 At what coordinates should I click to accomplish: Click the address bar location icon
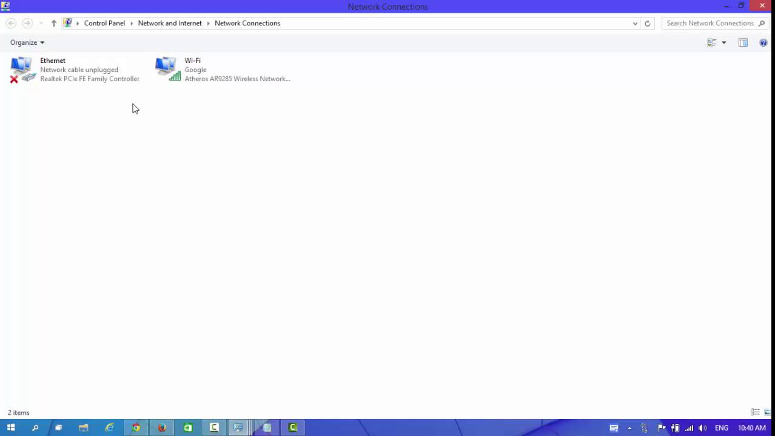click(x=67, y=23)
